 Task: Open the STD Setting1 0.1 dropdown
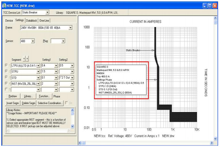pyautogui.click(x=56, y=78)
